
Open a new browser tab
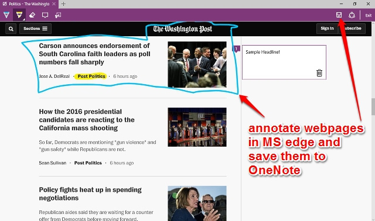pos(63,4)
